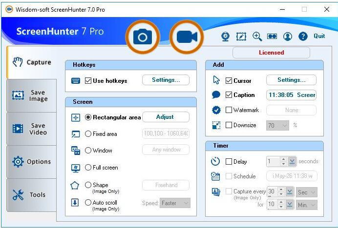The width and height of the screenshot is (338, 228).
Task: Open the Speed Faster dropdown
Action: (x=175, y=203)
